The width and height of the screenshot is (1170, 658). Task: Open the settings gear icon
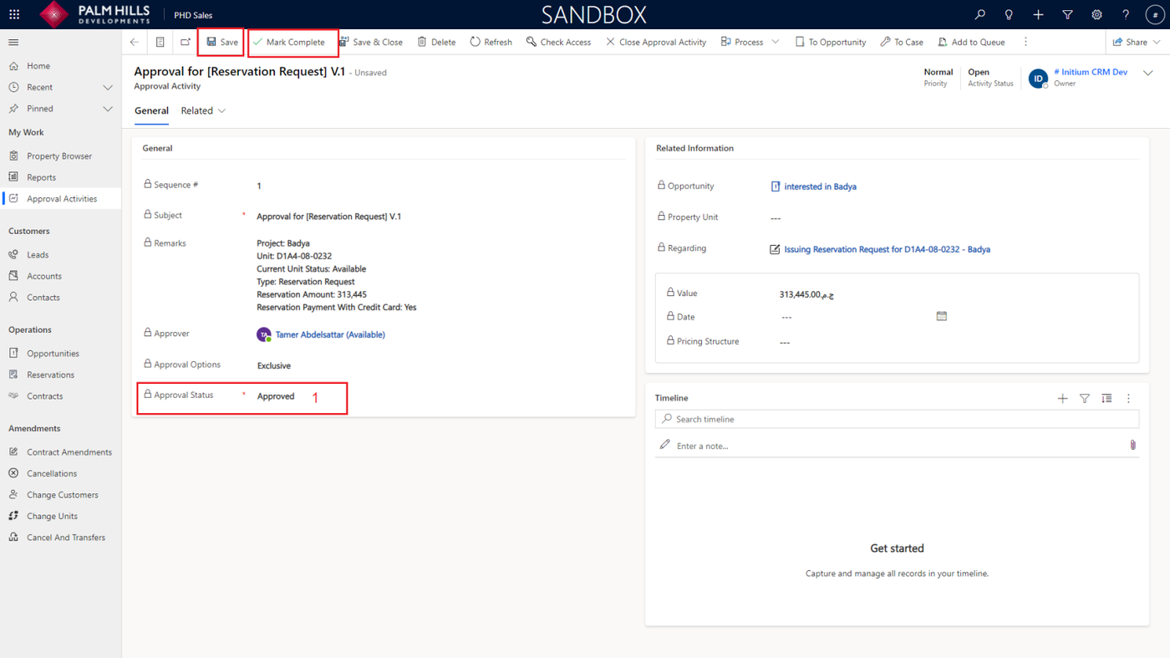(x=1096, y=15)
